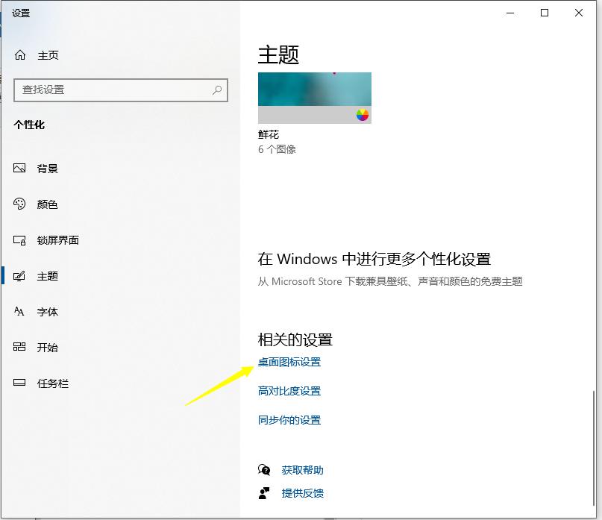Minimize the Settings window
Screen dimensions: 602x520
pyautogui.click(x=510, y=13)
